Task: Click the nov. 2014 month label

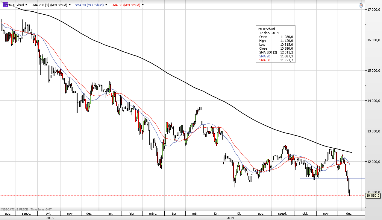Action: click(x=326, y=214)
